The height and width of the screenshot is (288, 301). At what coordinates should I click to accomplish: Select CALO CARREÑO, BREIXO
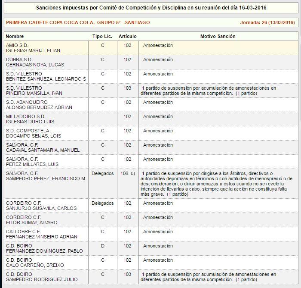point(35,266)
